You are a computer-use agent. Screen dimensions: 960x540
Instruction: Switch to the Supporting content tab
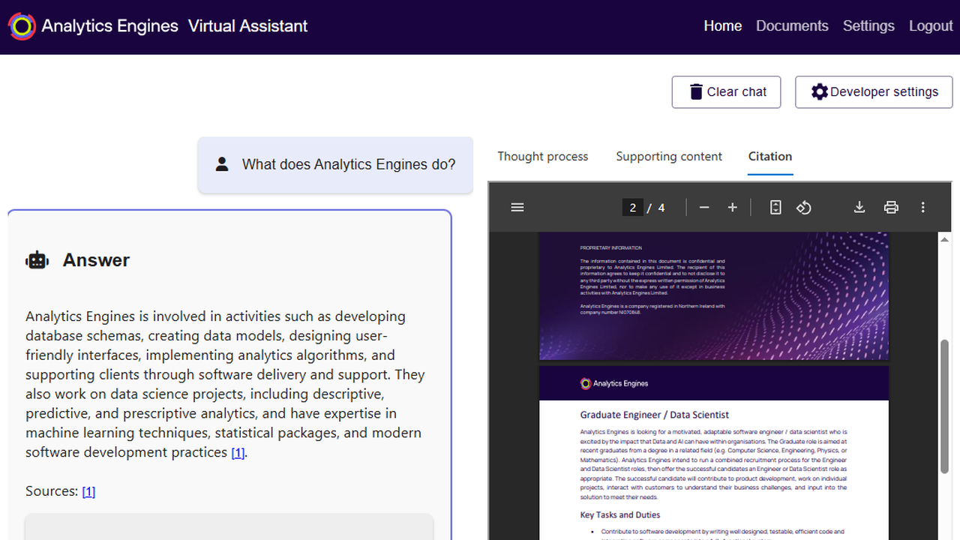[x=669, y=156]
